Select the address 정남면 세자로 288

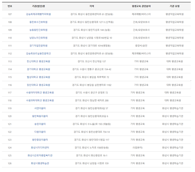[x=99, y=100]
